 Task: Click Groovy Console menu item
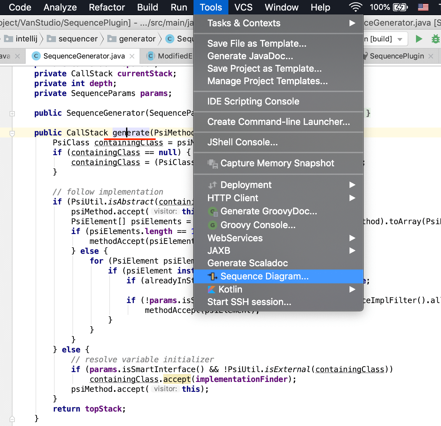pos(278,225)
